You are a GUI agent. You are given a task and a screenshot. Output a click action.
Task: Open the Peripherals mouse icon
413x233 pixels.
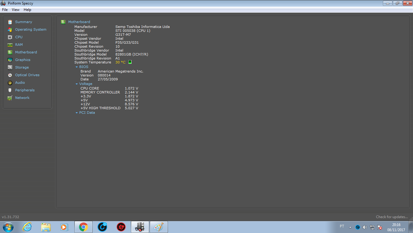10,90
